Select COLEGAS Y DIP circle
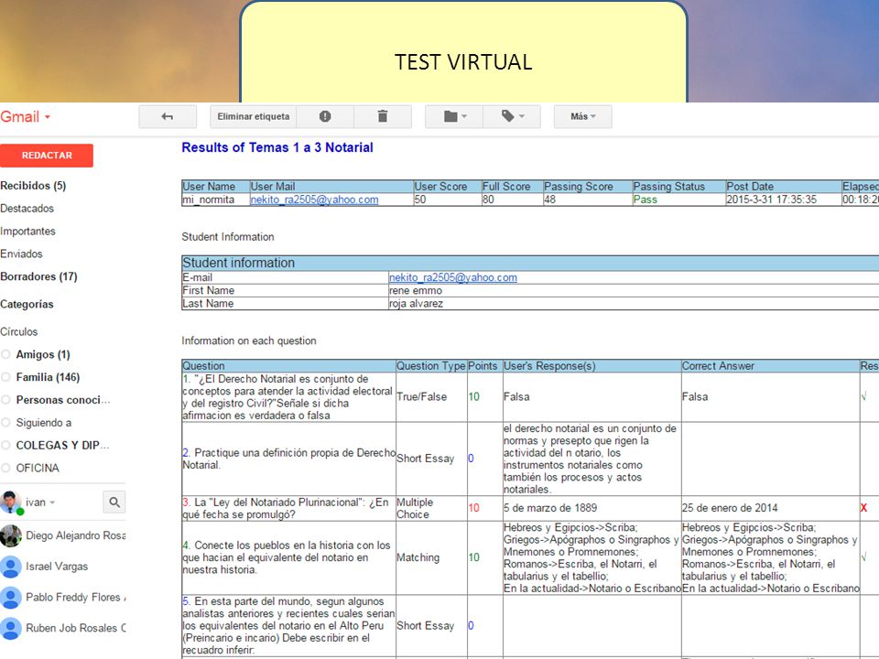The width and height of the screenshot is (879, 659). (x=63, y=446)
